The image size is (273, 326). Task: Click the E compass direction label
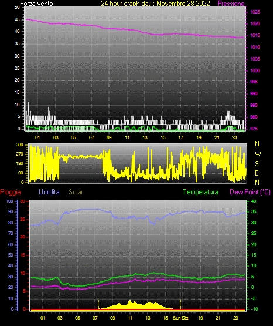coord(257,173)
